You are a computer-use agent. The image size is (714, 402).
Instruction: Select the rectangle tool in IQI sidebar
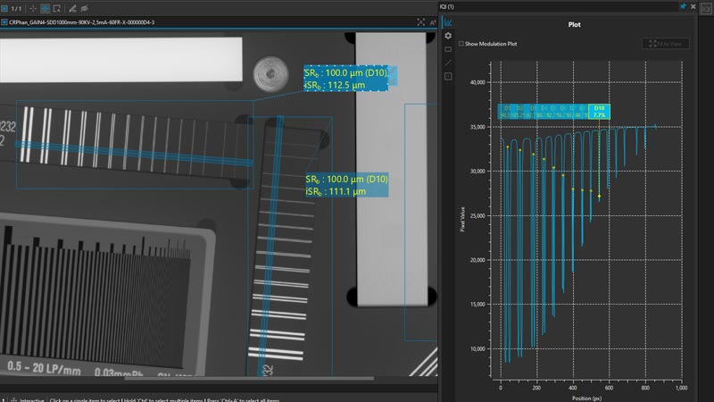[x=448, y=49]
